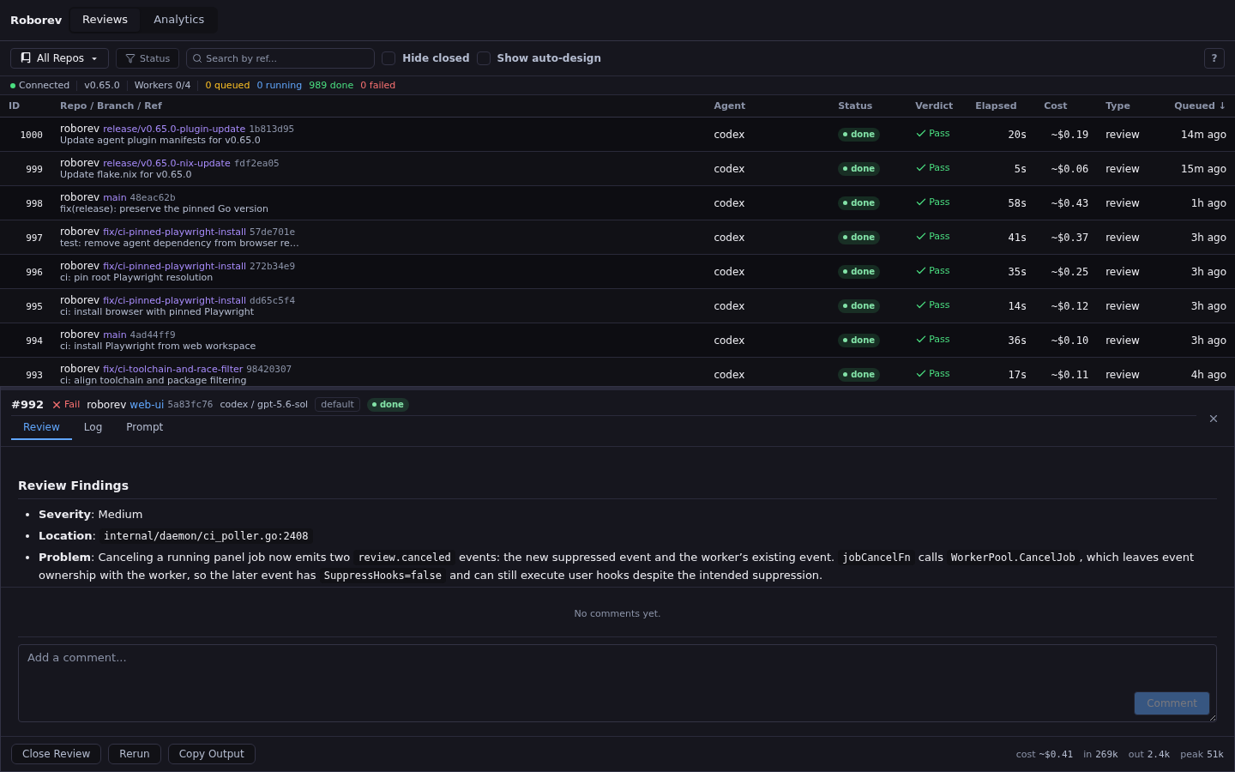Close the review detail panel
This screenshot has width=1235, height=772.
[1214, 419]
